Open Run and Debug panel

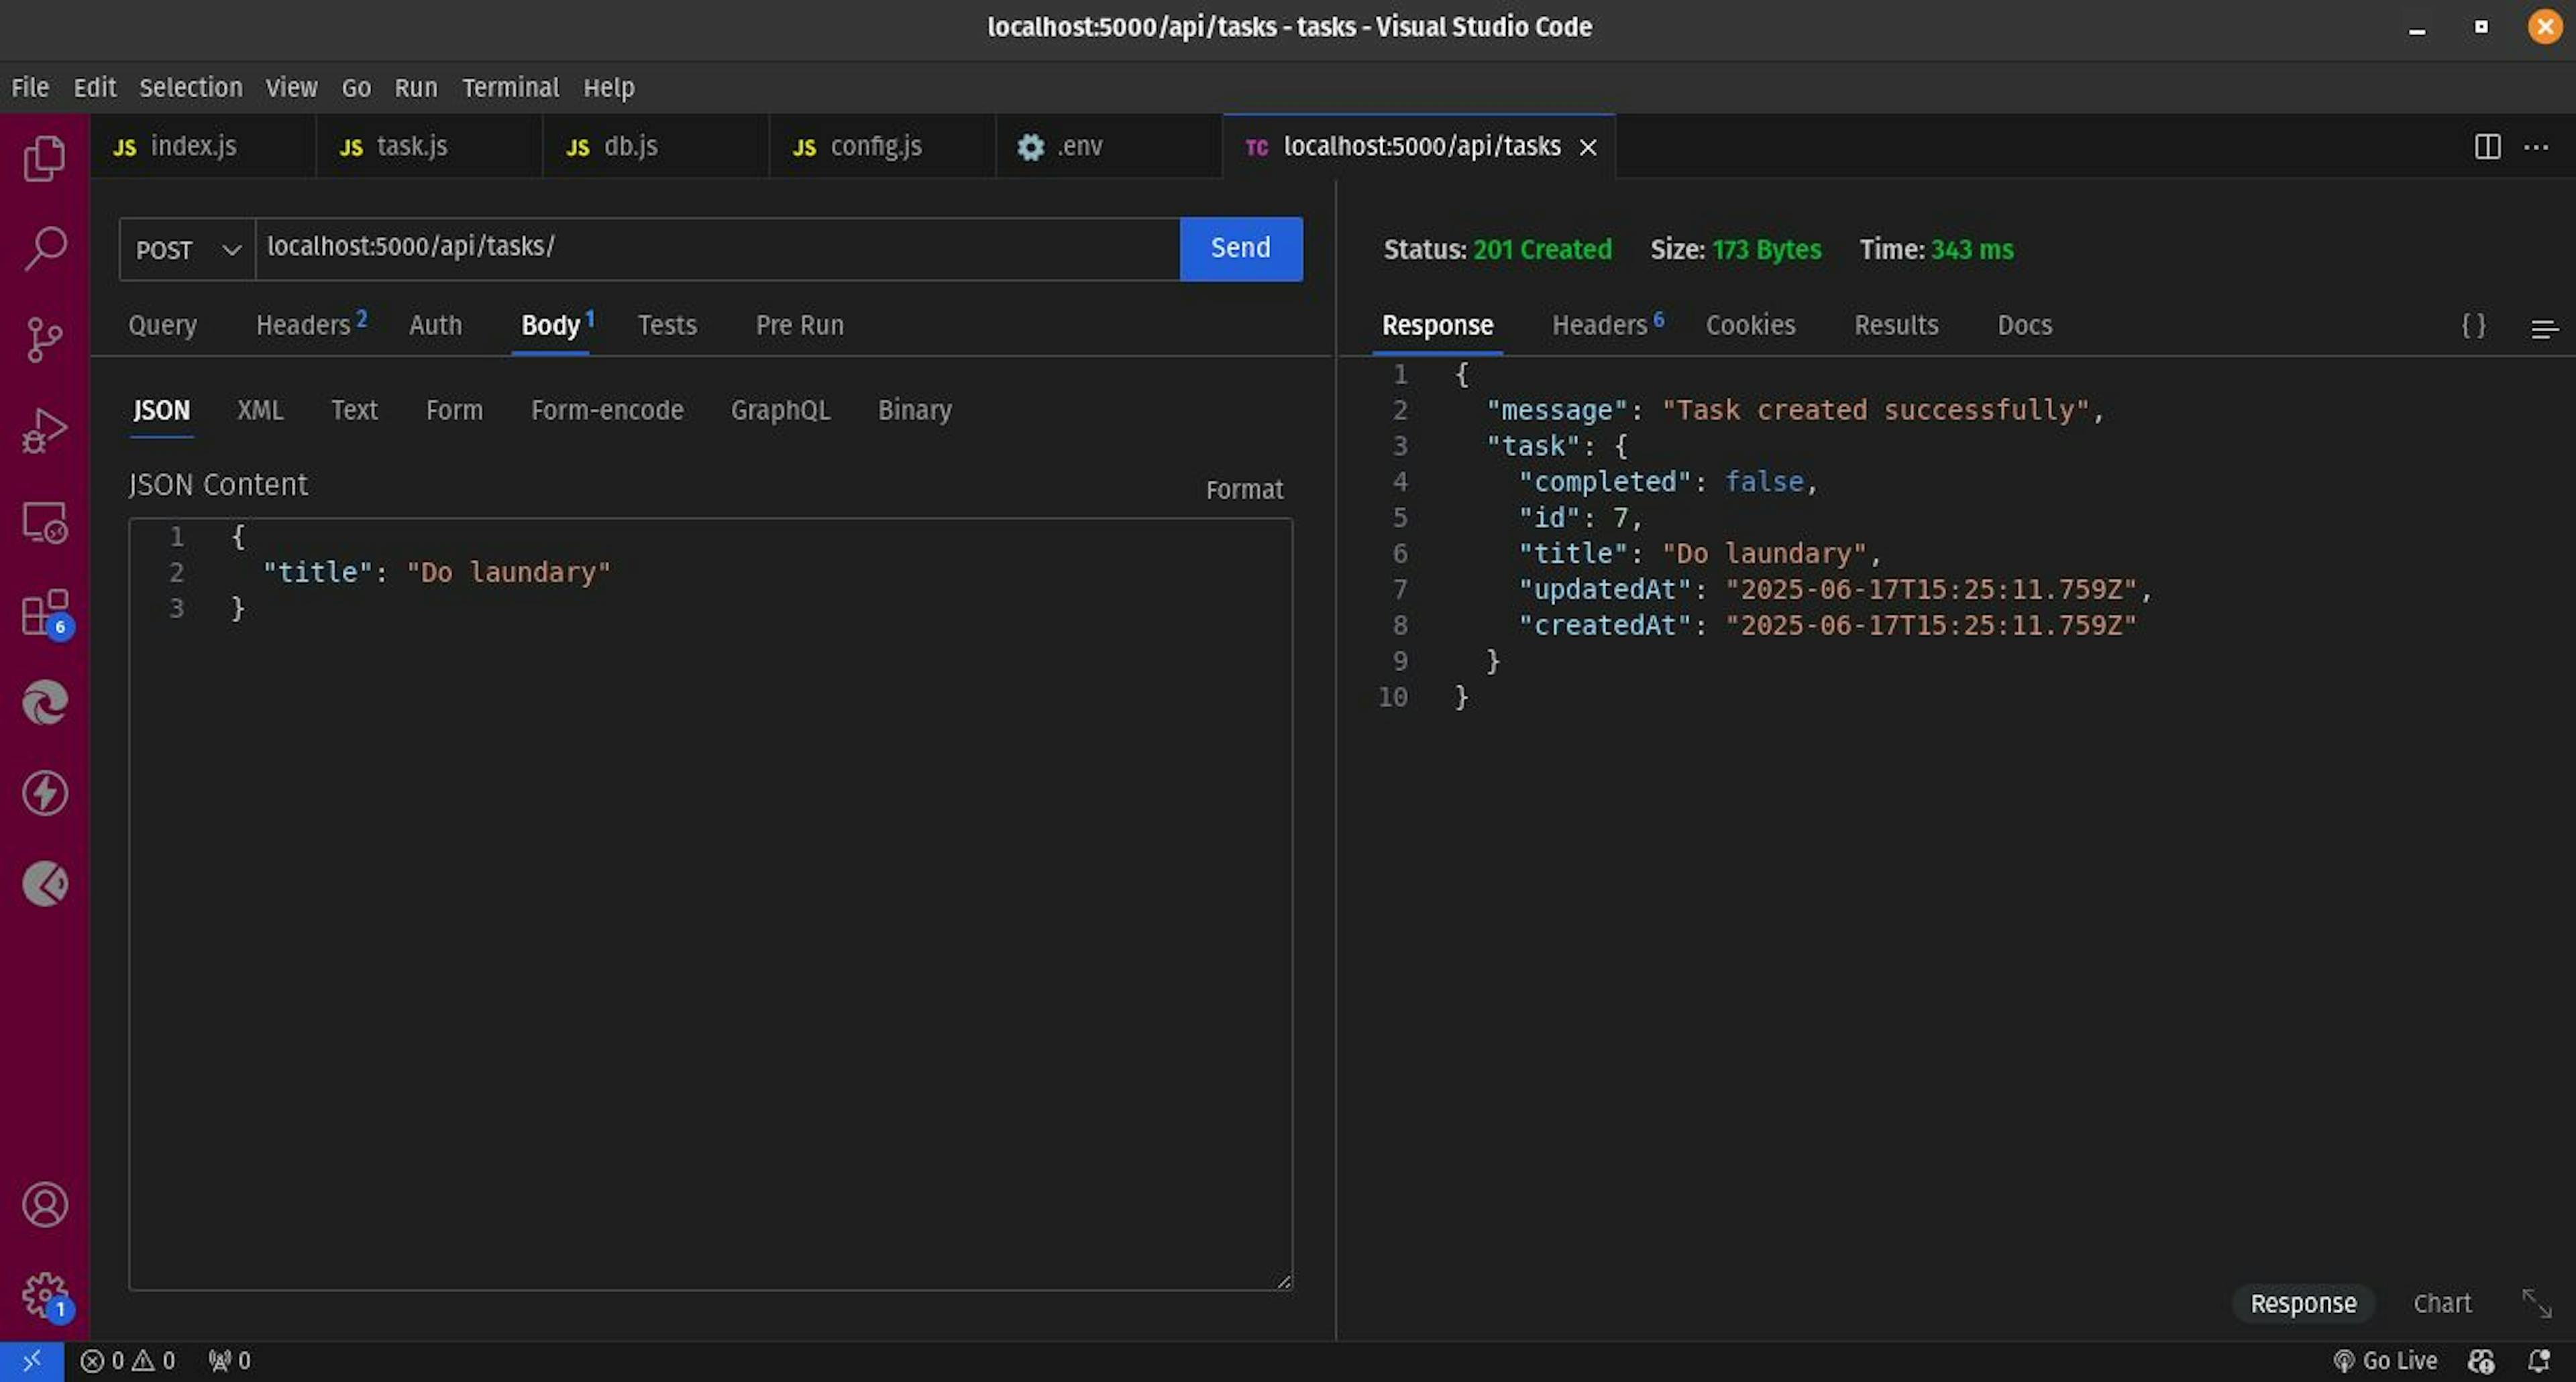[44, 430]
